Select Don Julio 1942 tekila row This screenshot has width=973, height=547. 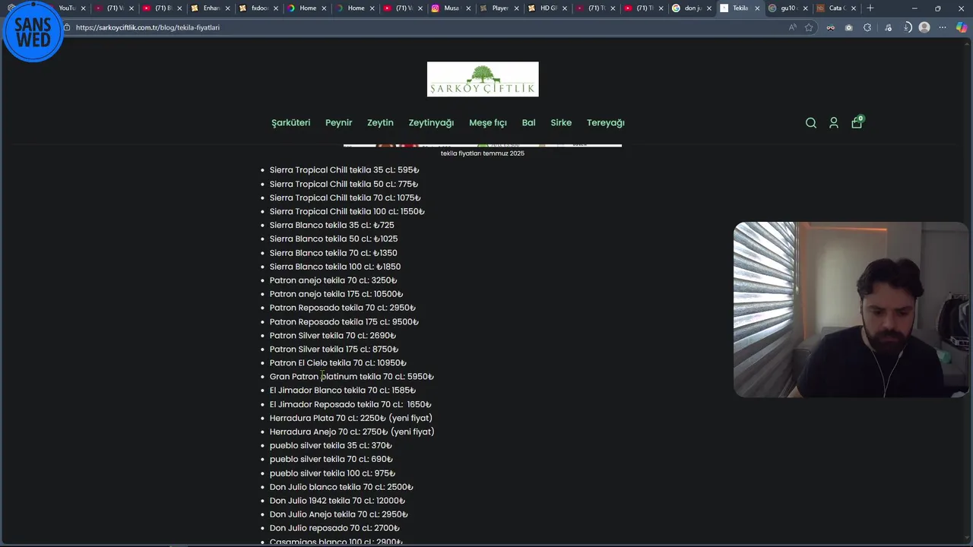point(338,501)
